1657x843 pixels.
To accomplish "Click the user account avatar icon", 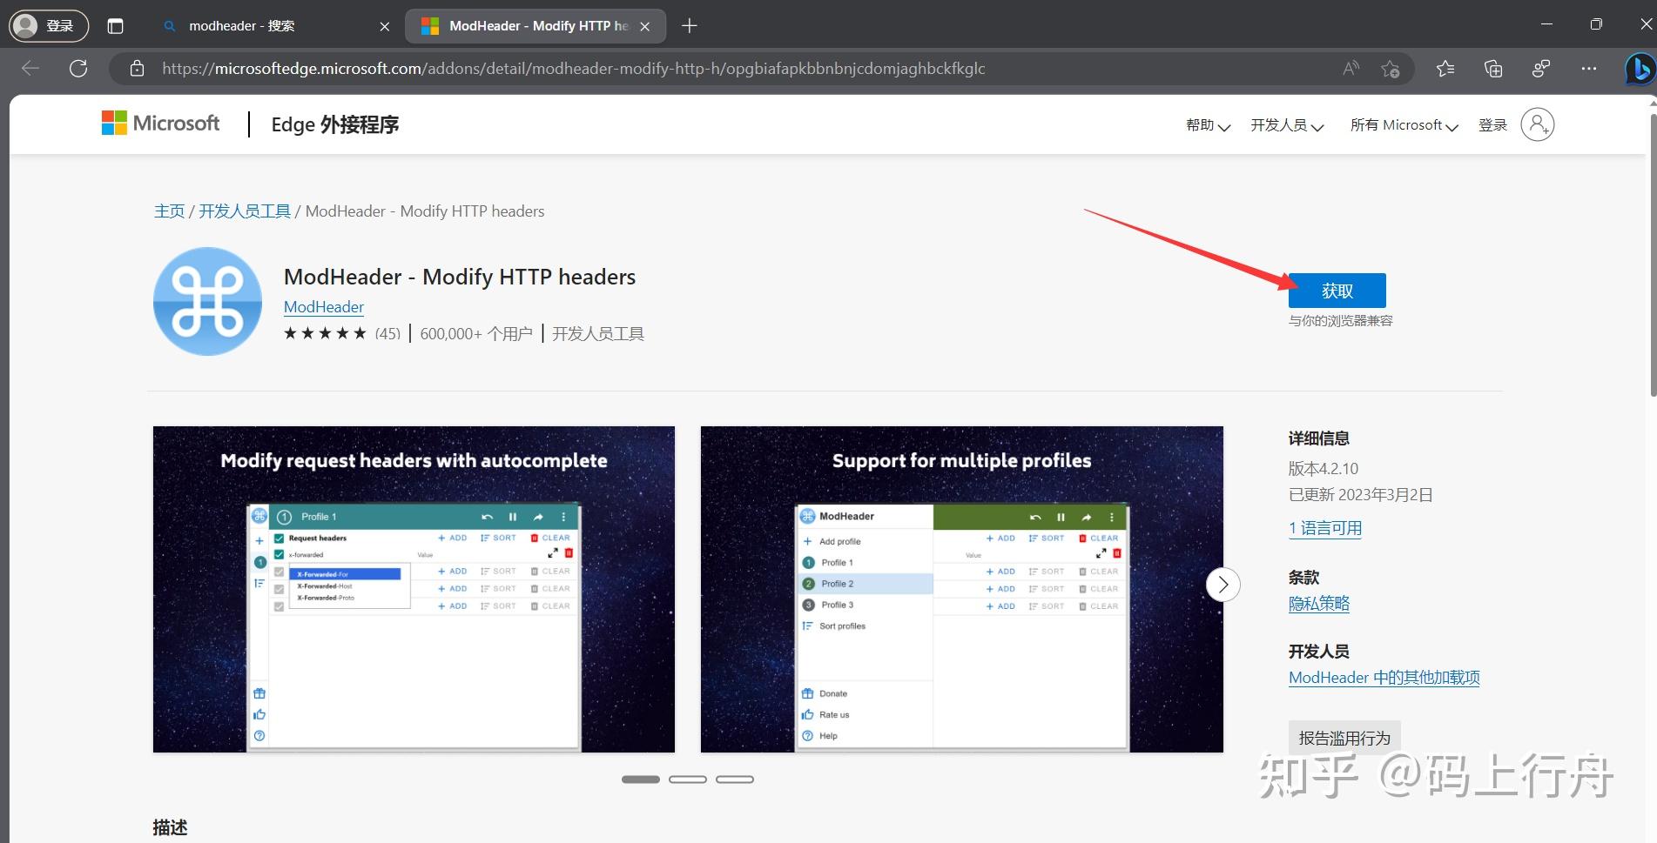I will click(1538, 124).
